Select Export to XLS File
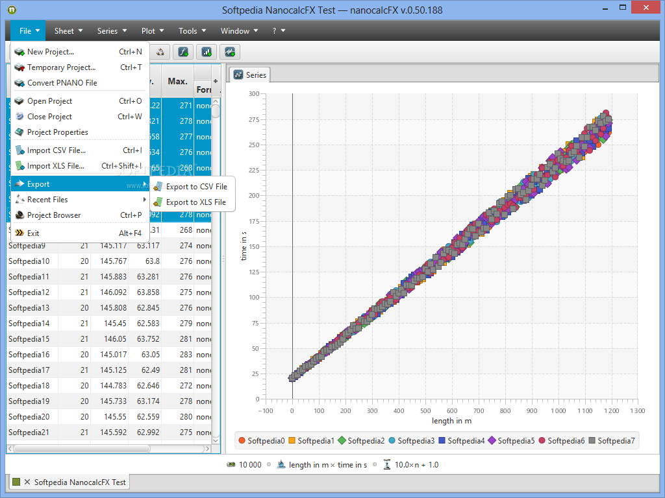The image size is (665, 498). click(x=192, y=202)
